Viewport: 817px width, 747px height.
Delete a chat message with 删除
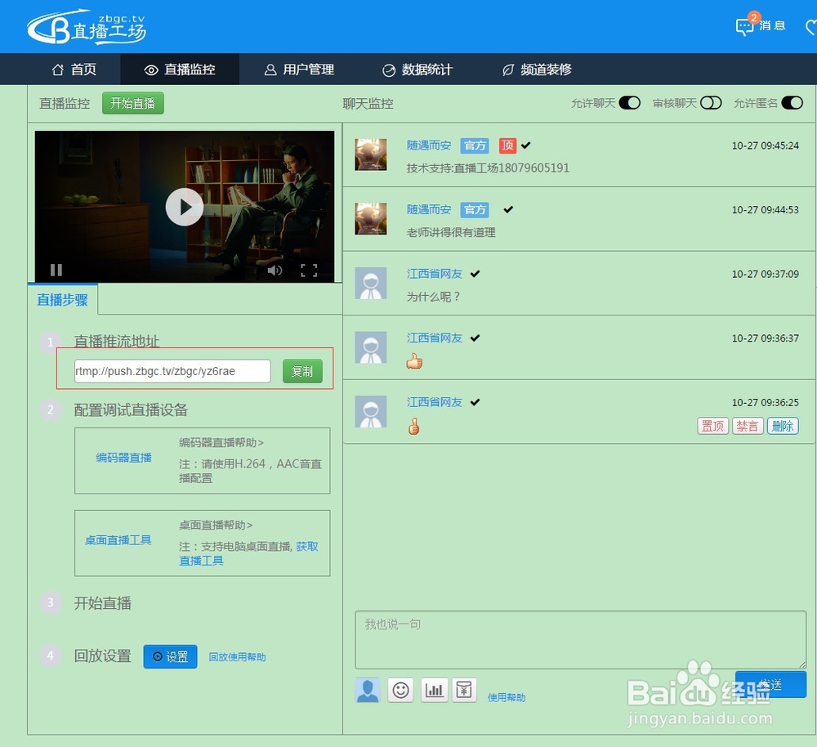coord(782,426)
